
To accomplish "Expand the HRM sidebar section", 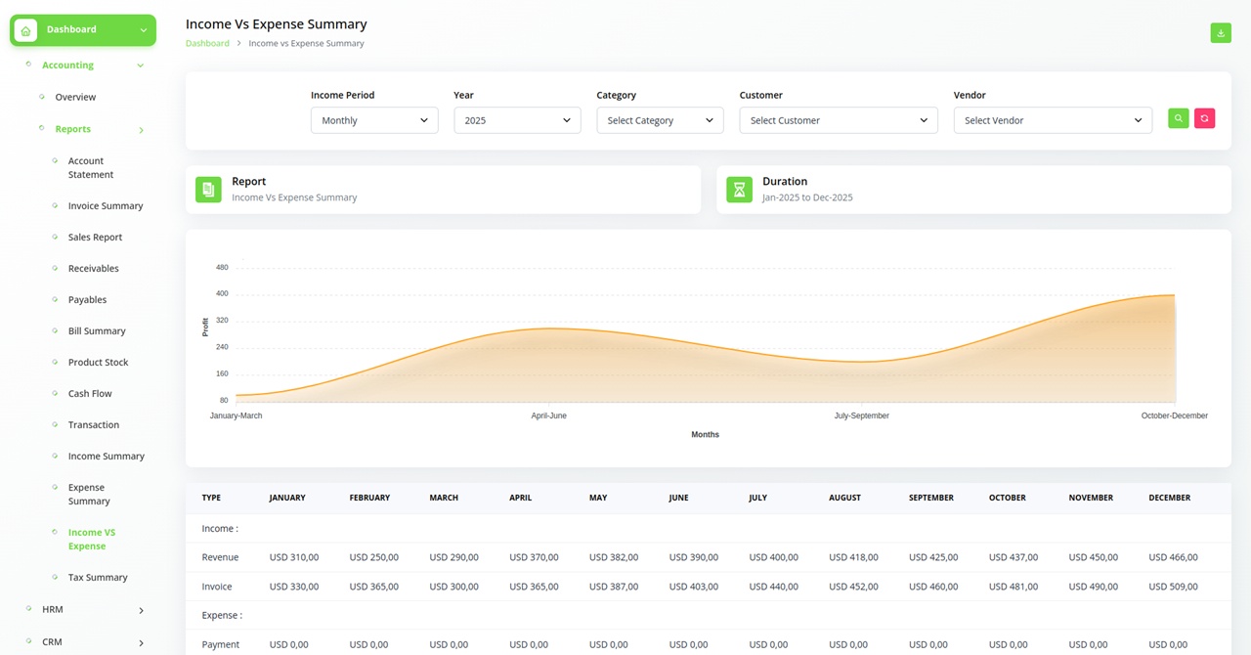I will pyautogui.click(x=141, y=610).
